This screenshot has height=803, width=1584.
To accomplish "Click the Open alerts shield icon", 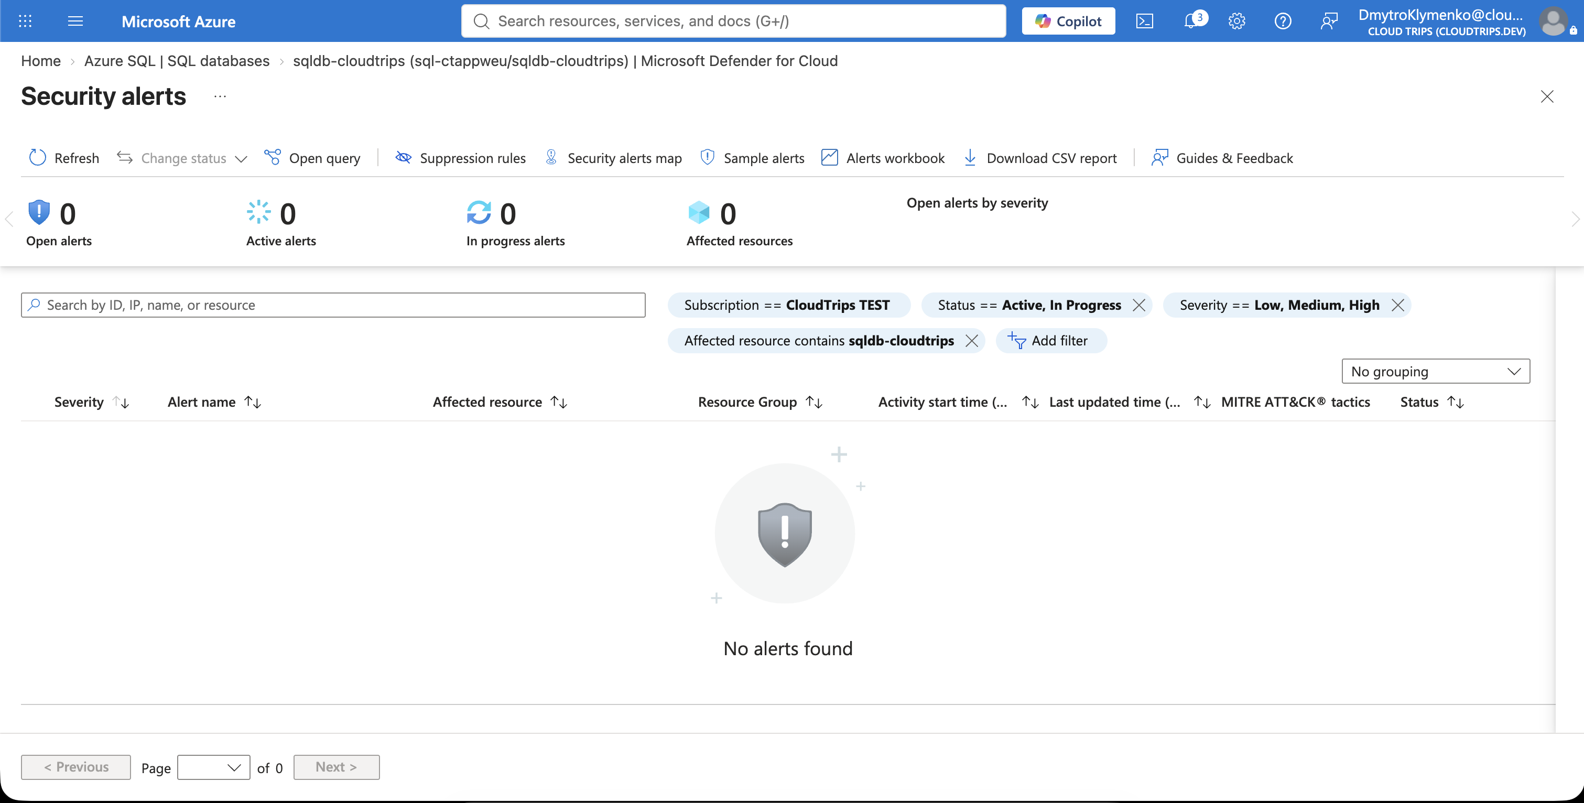I will pos(39,213).
